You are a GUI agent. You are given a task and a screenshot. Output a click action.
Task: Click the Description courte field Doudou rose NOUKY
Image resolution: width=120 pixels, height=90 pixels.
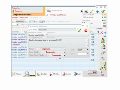58,35
